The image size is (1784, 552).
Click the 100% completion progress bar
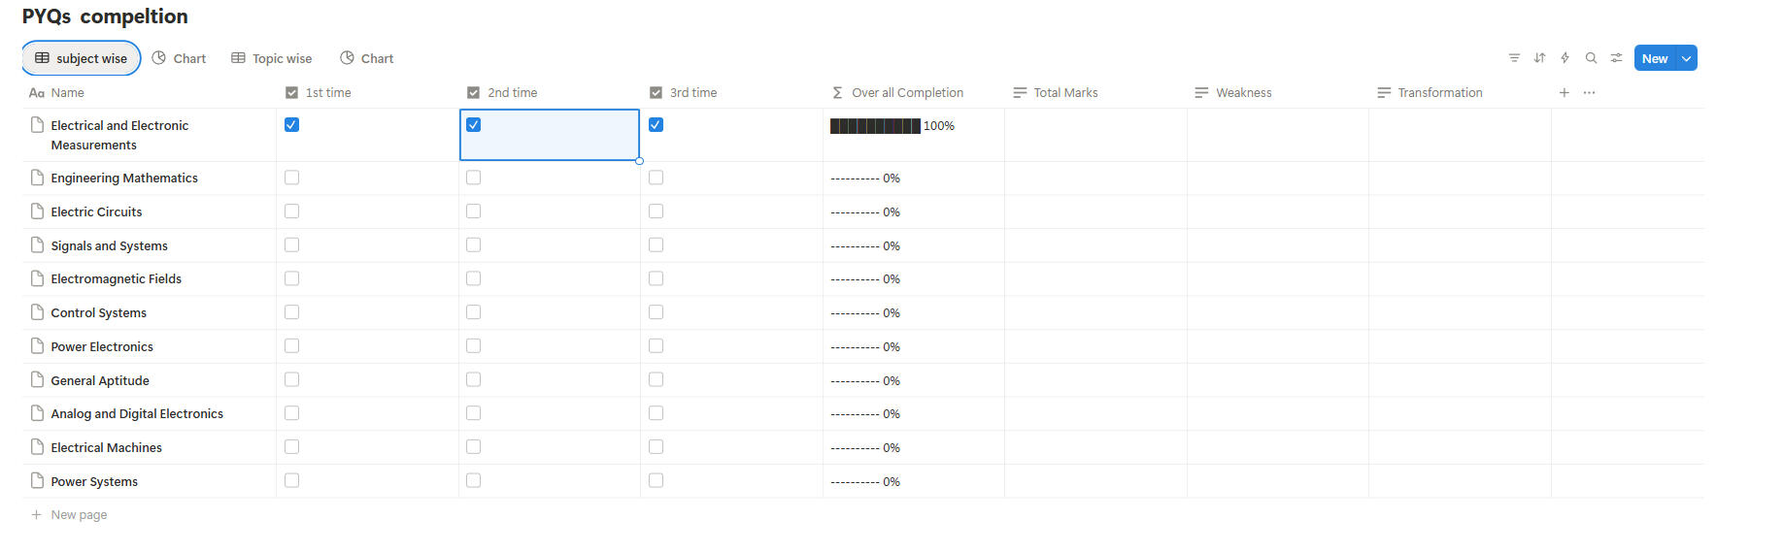[x=875, y=126]
